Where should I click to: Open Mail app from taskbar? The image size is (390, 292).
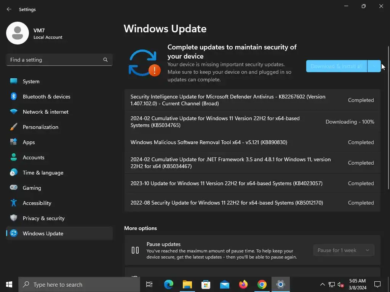pos(225,284)
